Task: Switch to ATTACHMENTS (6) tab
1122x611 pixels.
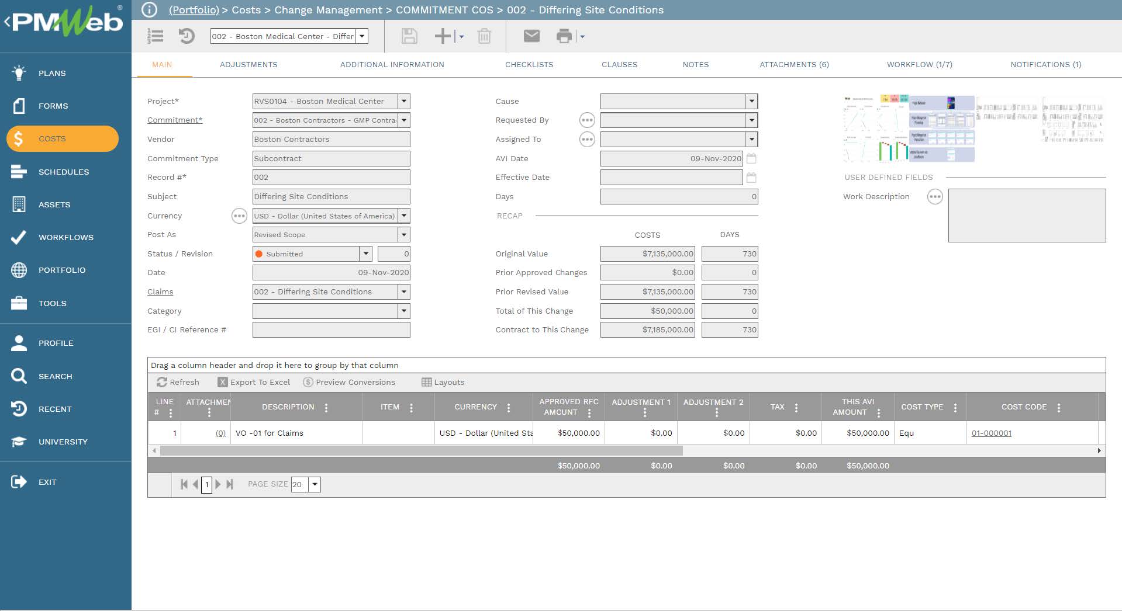Action: (794, 64)
